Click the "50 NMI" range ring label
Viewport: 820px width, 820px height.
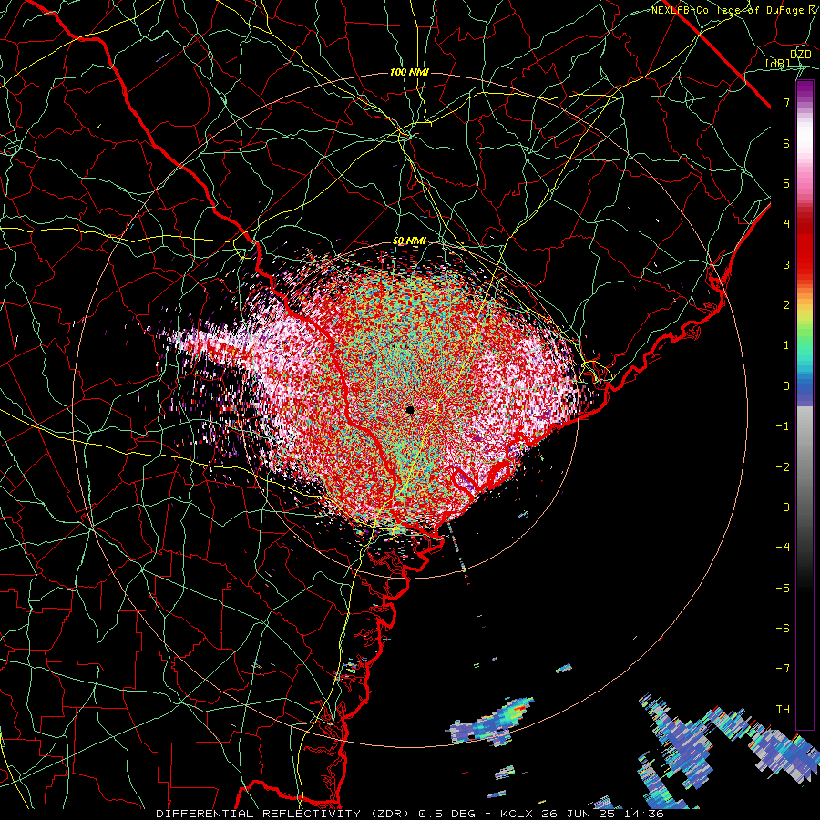(409, 241)
